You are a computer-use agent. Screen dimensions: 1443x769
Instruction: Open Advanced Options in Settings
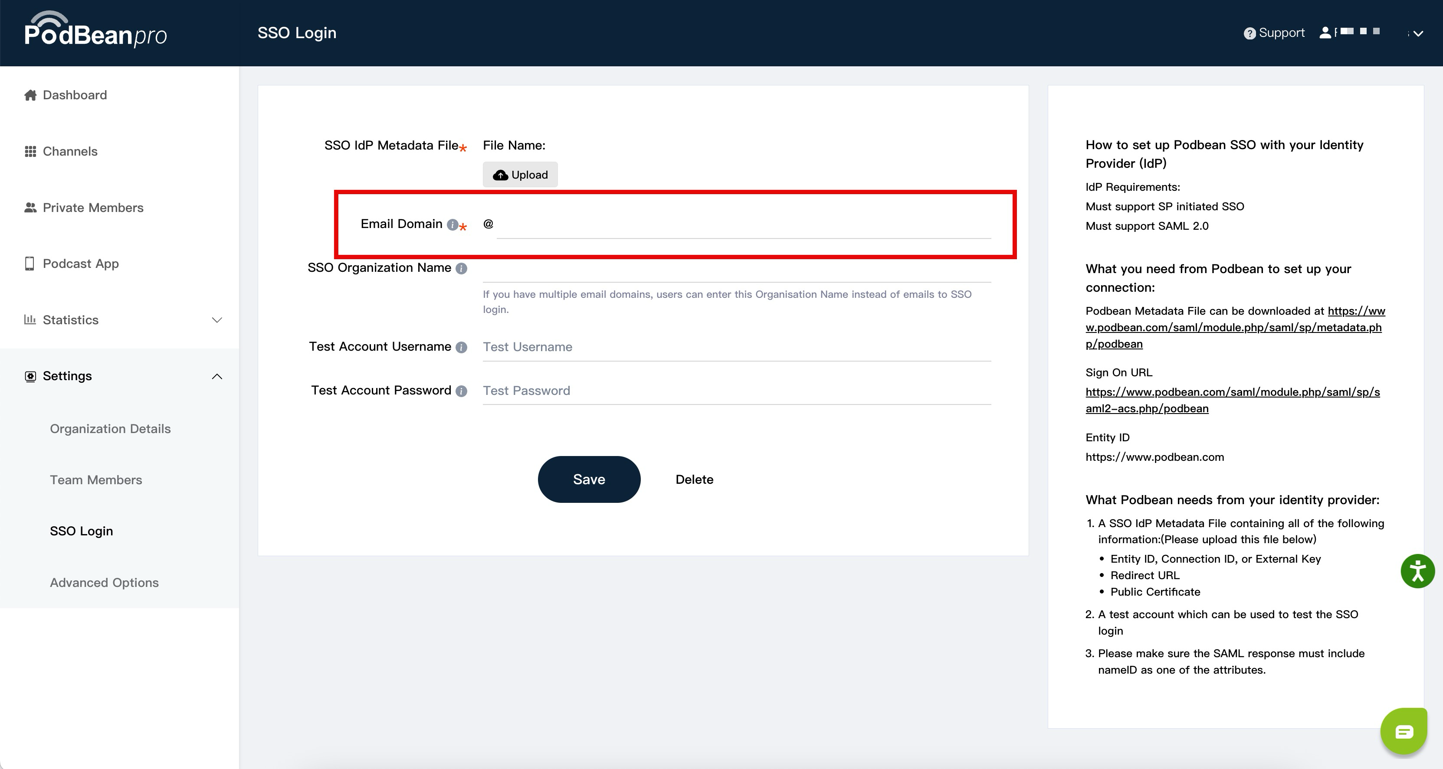pos(104,583)
